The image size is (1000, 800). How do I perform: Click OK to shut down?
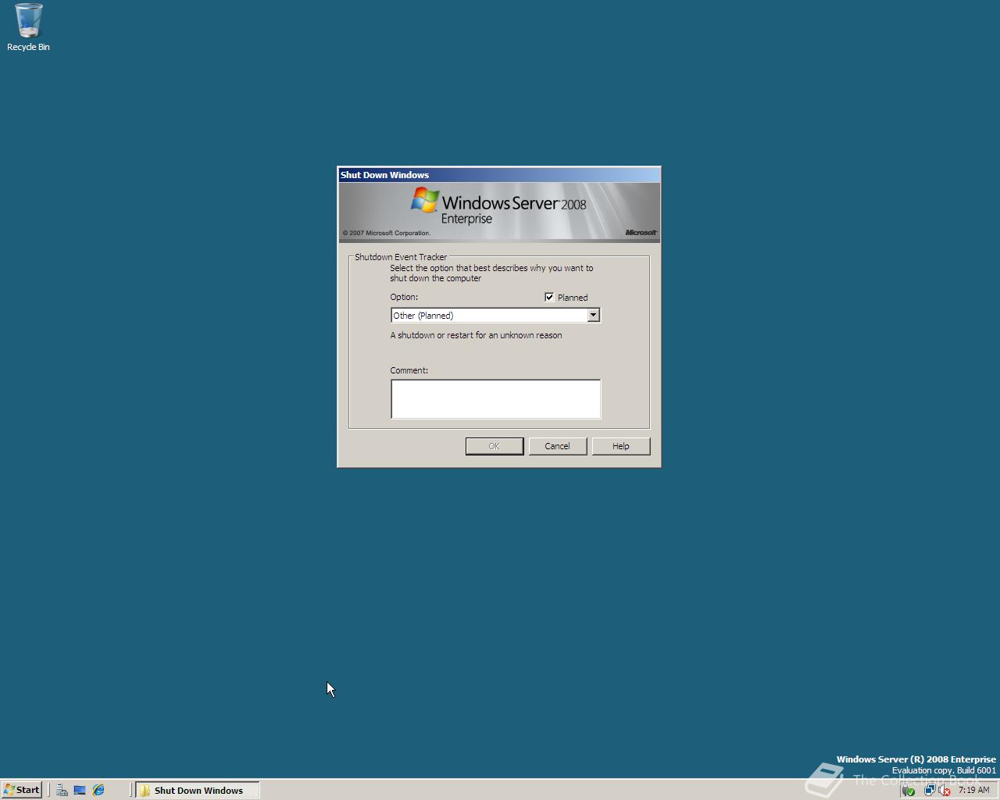click(x=495, y=446)
